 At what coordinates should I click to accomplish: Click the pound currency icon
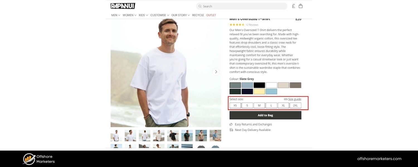(x=293, y=6)
